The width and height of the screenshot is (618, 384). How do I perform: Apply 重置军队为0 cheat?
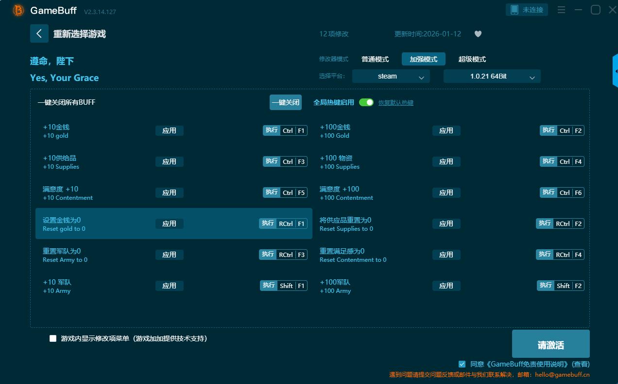pyautogui.click(x=170, y=255)
